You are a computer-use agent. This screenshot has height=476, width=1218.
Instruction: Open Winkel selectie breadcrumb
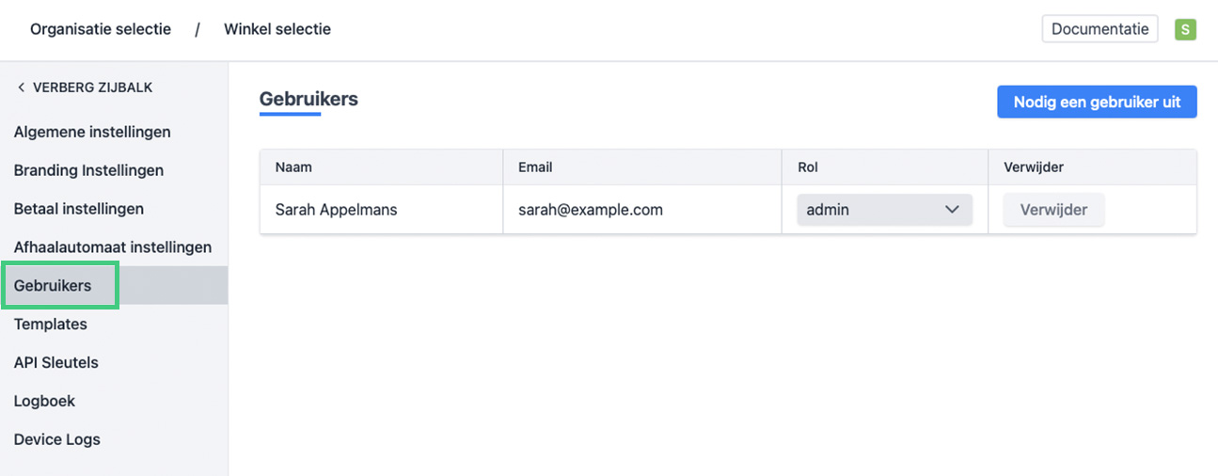[277, 29]
